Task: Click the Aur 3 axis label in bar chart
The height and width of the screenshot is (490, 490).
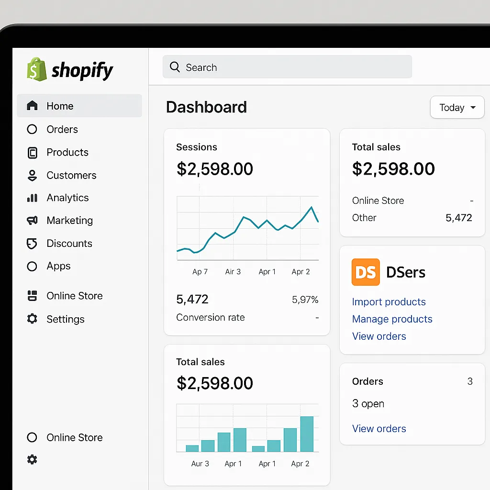Action: point(200,463)
